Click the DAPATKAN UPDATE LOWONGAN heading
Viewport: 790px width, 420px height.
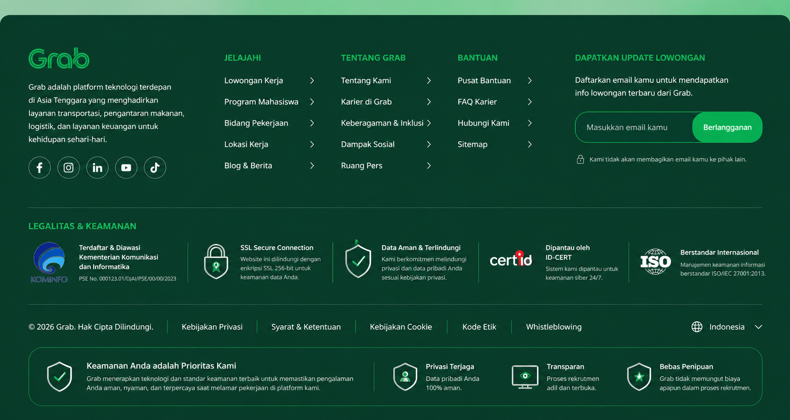point(640,58)
